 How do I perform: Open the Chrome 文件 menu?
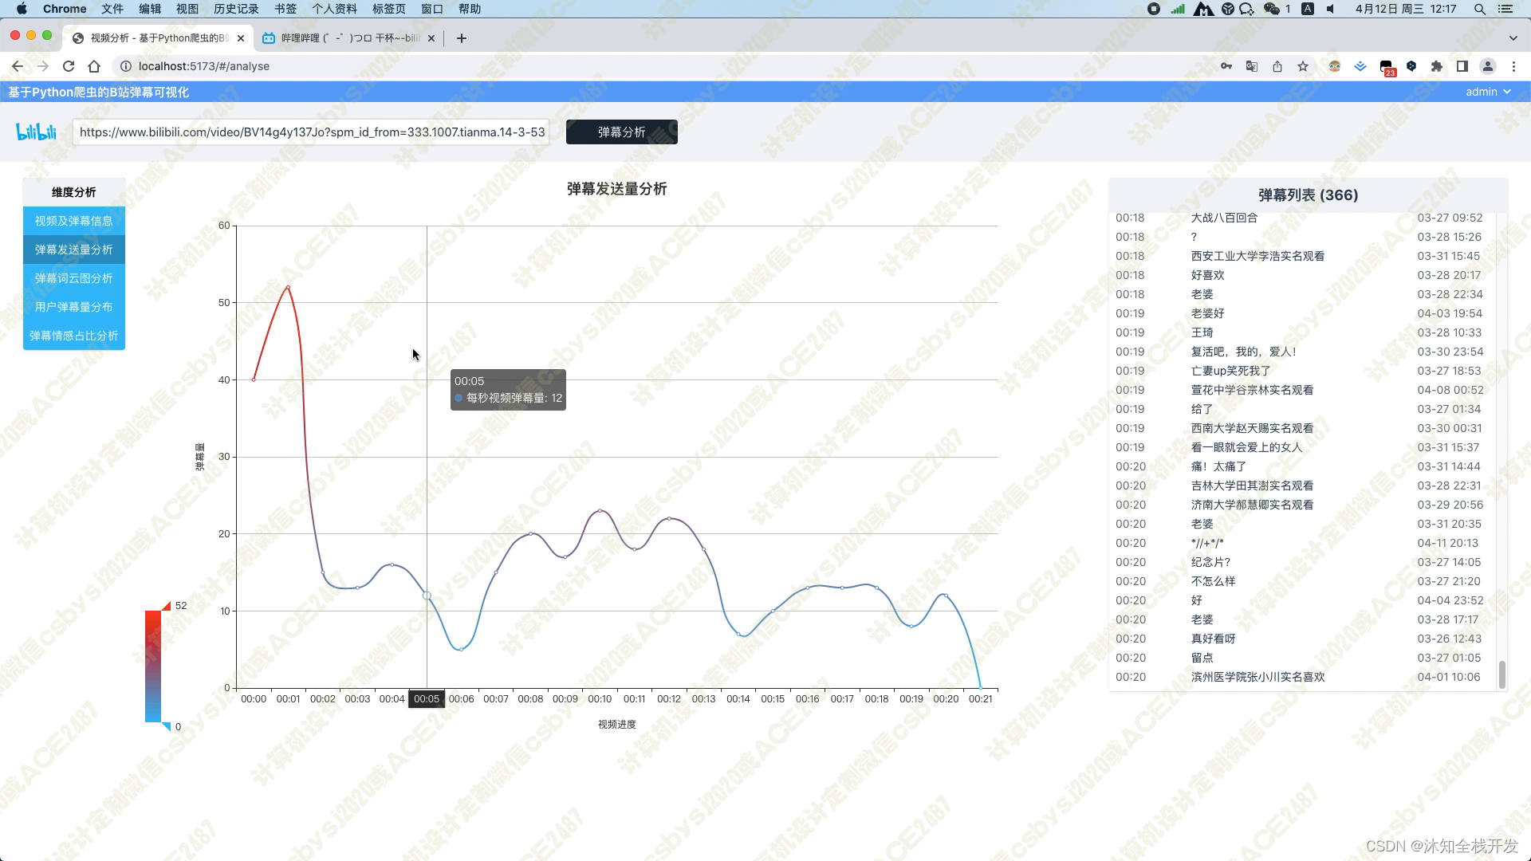click(x=112, y=9)
